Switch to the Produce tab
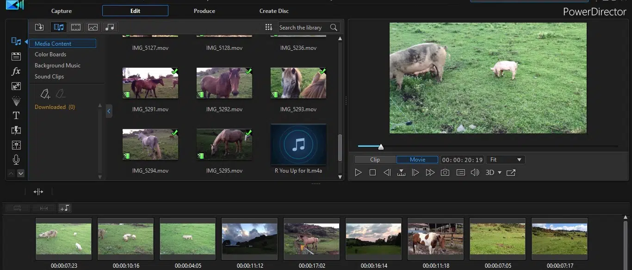Image resolution: width=632 pixels, height=270 pixels. [x=204, y=11]
